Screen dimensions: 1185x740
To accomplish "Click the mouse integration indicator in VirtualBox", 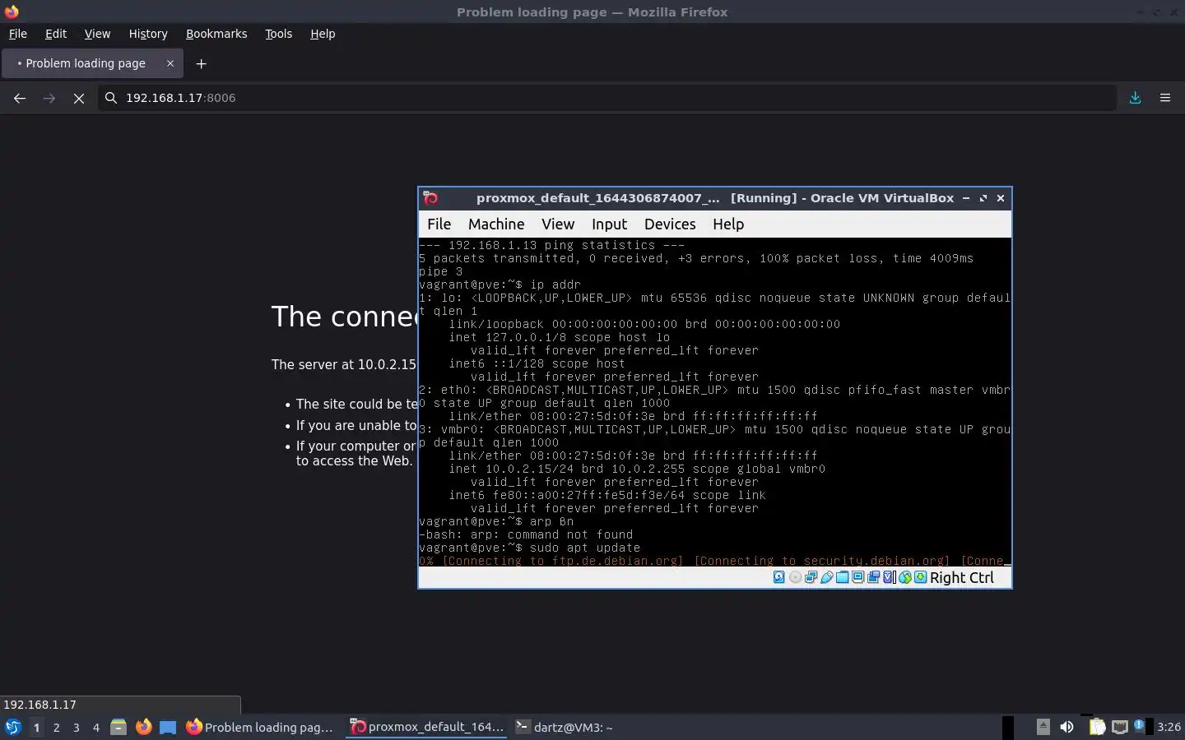I will point(905,577).
